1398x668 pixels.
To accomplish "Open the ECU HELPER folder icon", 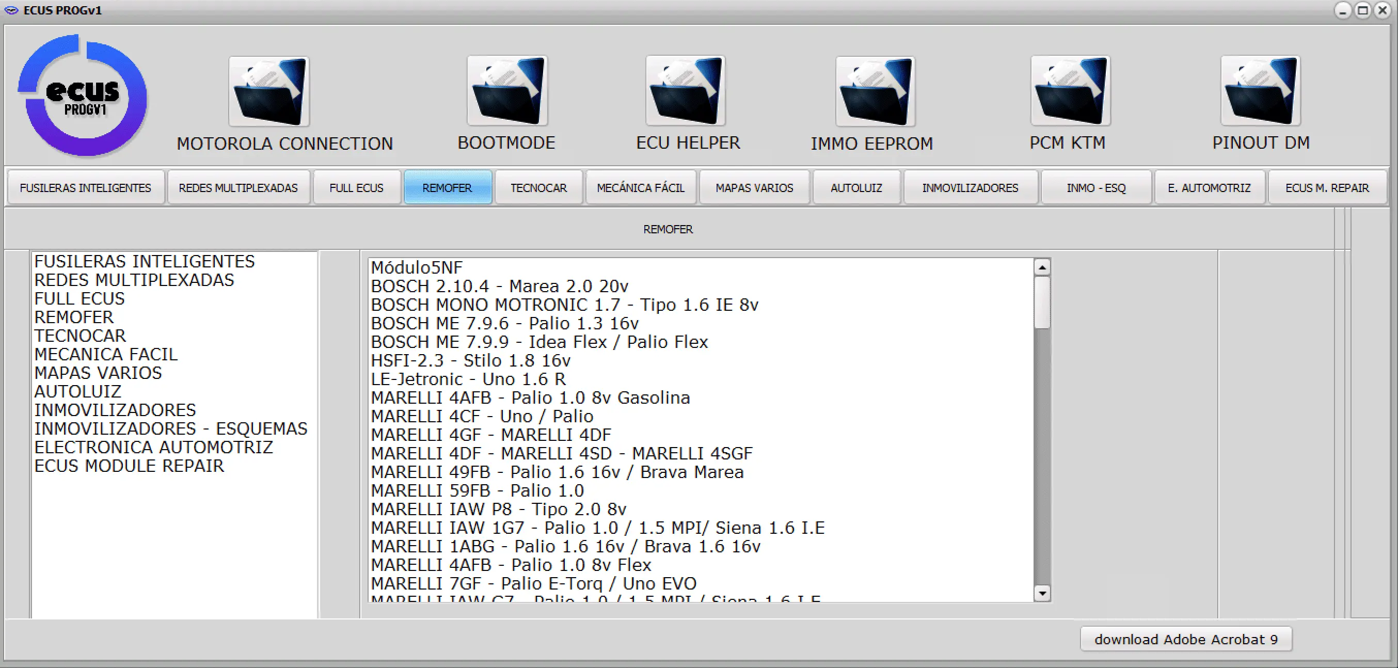I will [x=686, y=91].
